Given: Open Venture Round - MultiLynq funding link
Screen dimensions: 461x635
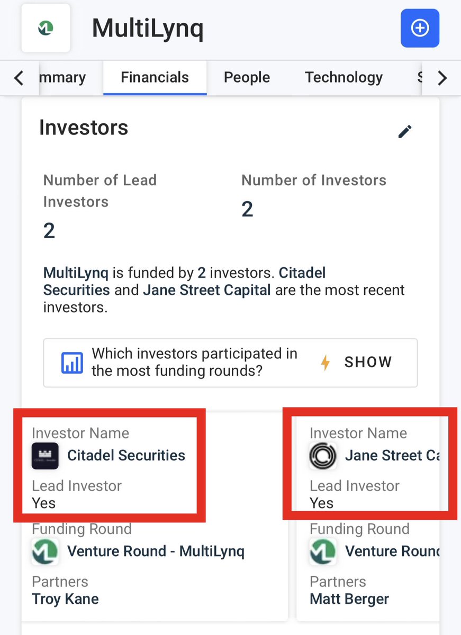Looking at the screenshot, I should (x=156, y=551).
